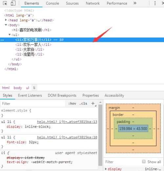Select li in the breadcrumb bar
Screen dimensions: 164x171
coord(34,88)
